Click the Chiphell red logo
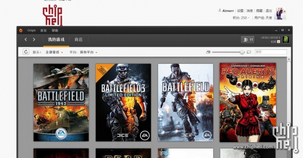 (x=52, y=15)
